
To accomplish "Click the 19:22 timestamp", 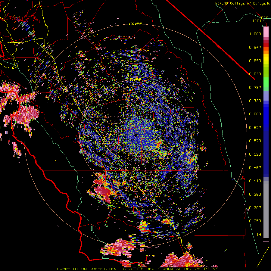I will [210, 269].
